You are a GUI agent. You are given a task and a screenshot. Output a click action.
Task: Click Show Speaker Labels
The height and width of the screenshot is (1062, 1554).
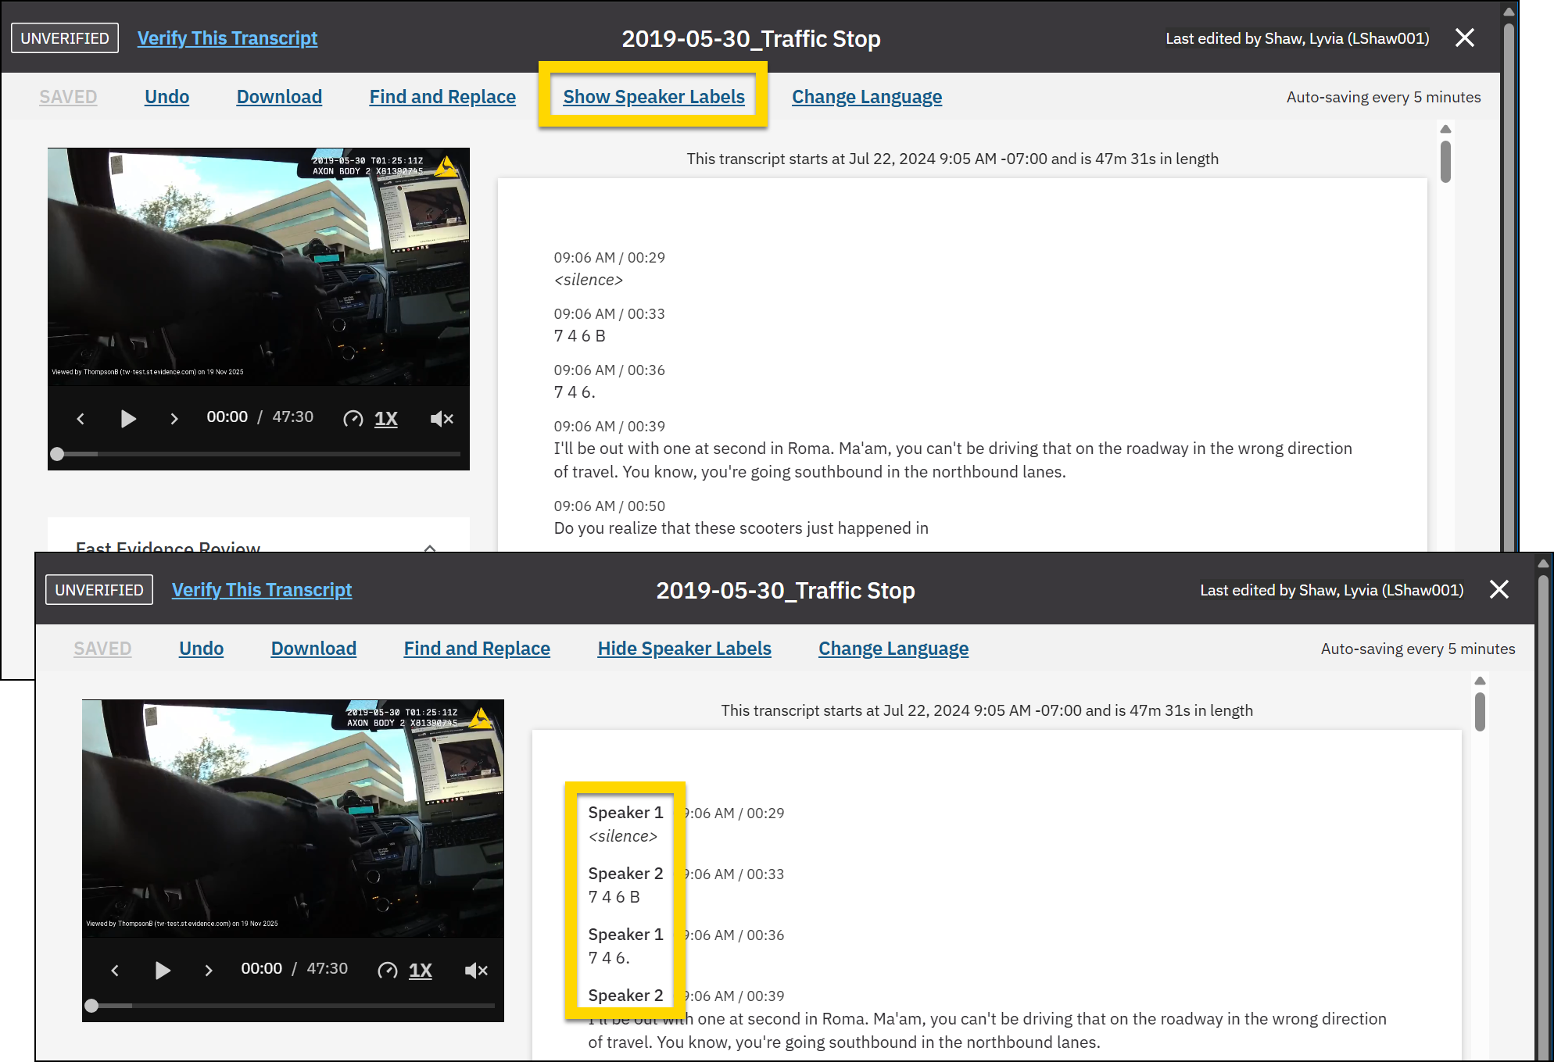(x=653, y=97)
